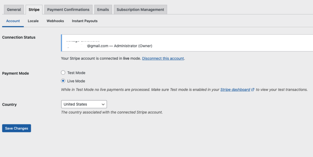The image size is (313, 157).
Task: Switch to the Locale sub-tab
Action: [x=33, y=21]
